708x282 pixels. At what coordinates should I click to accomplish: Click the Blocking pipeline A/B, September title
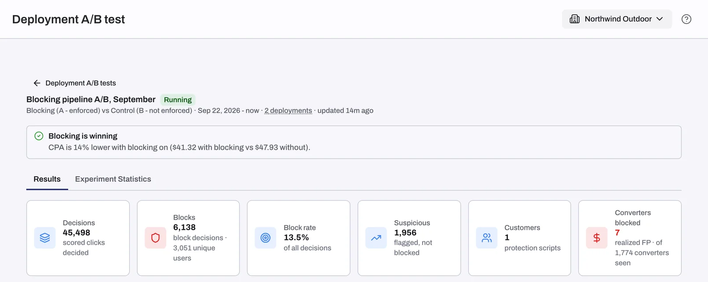(91, 99)
